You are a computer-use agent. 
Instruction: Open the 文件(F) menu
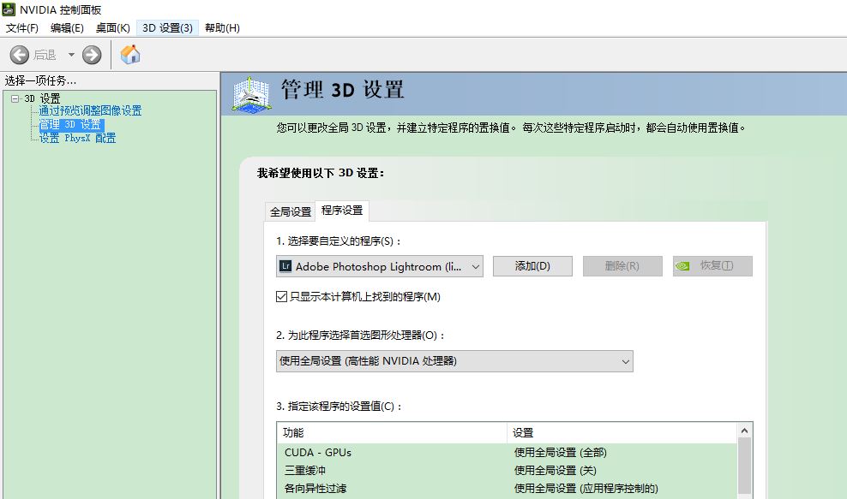point(21,28)
